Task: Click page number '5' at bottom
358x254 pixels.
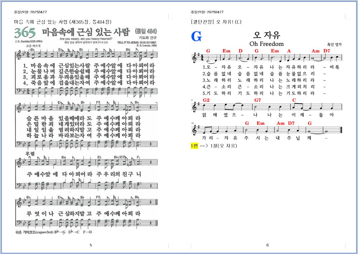Action: [91, 245]
